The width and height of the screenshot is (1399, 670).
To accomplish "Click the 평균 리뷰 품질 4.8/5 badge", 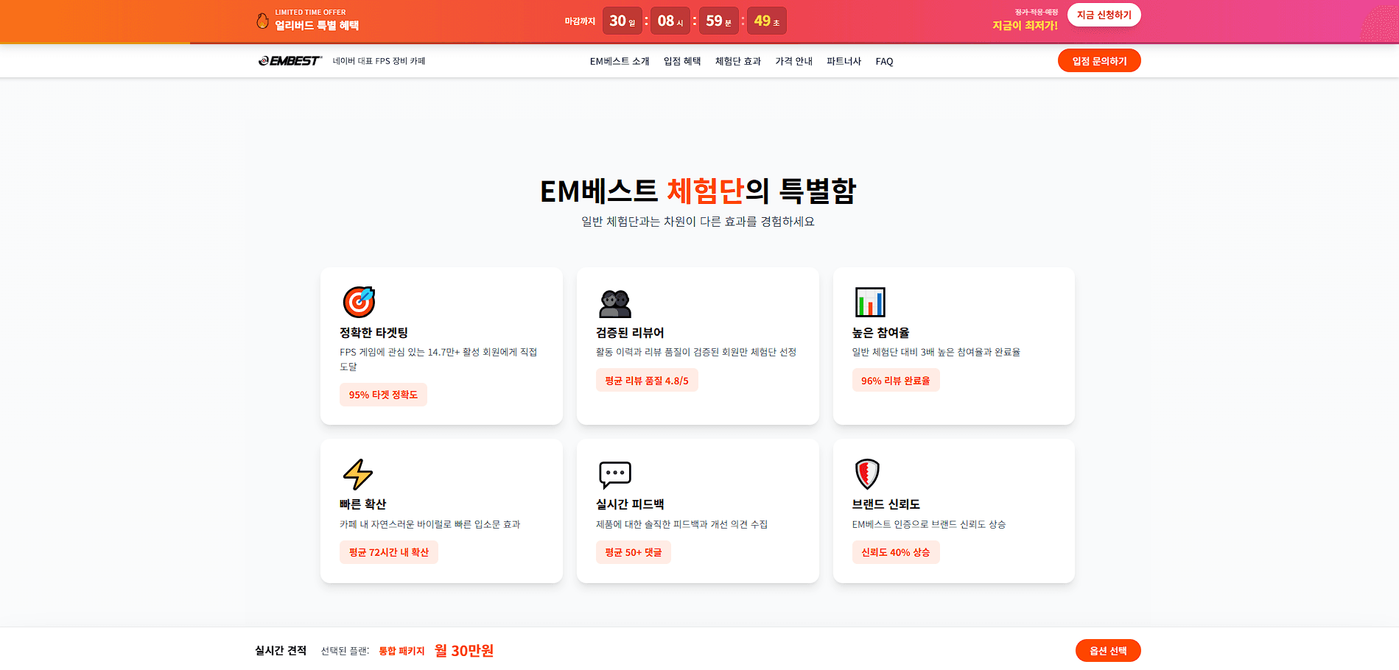I will 647,380.
